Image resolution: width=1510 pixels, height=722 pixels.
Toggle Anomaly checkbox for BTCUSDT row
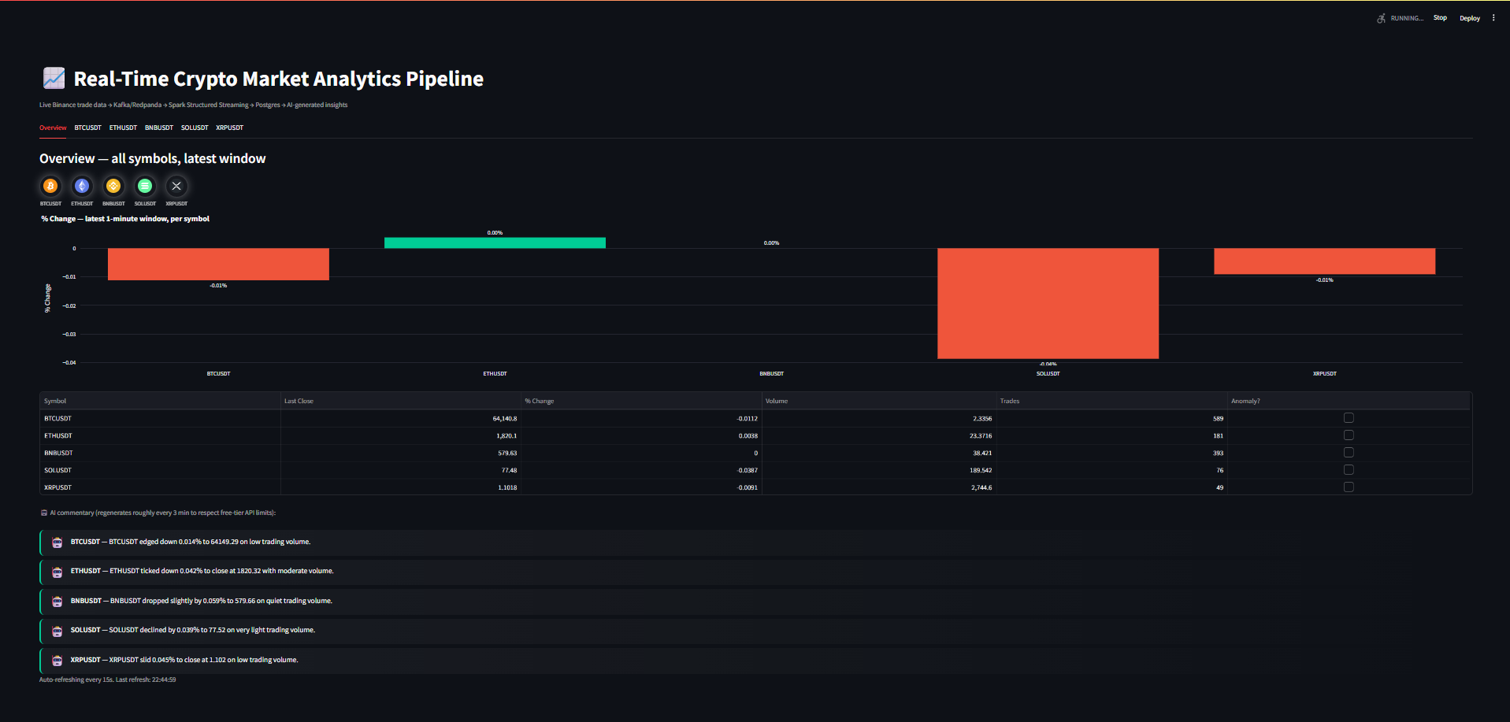[1349, 418]
